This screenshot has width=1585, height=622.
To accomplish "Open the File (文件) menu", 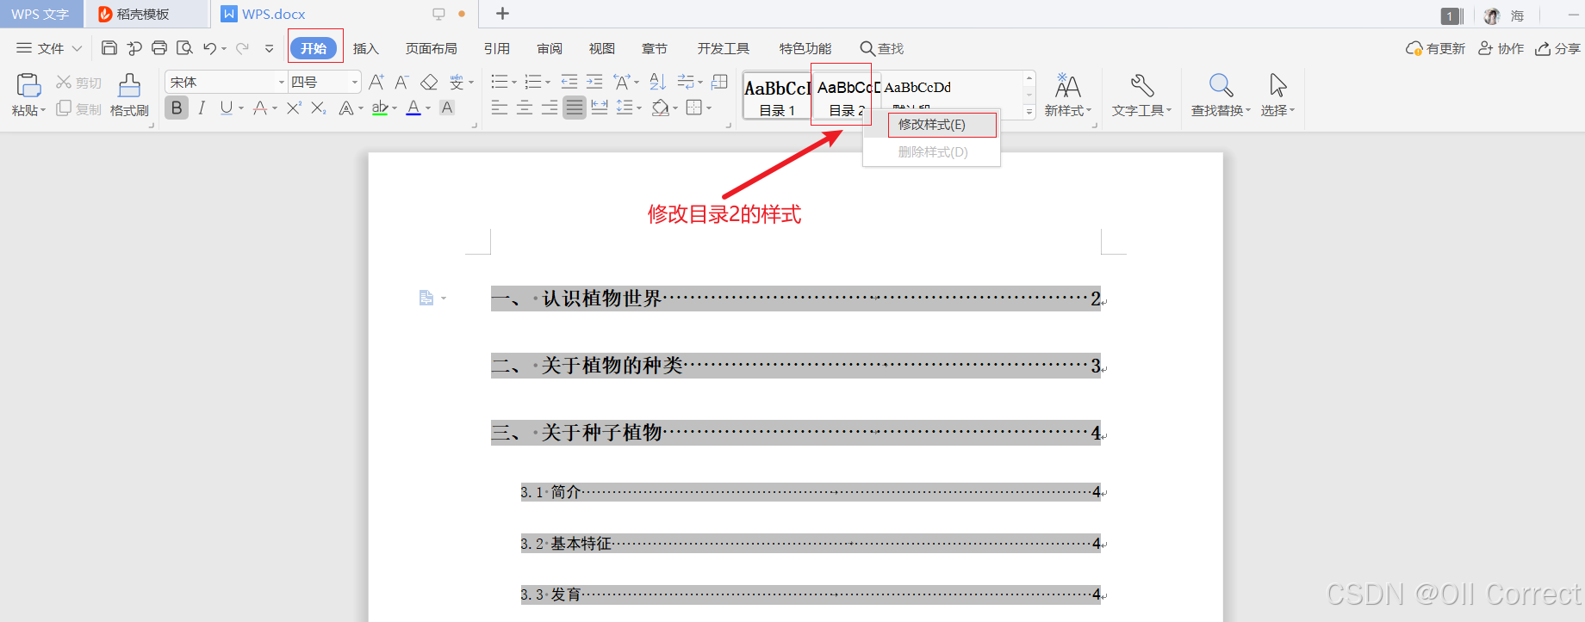I will pyautogui.click(x=50, y=48).
